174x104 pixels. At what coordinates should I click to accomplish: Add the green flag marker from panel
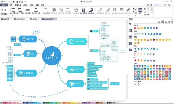click(145, 54)
